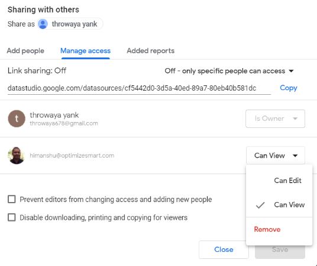
Task: Click the checkmark icon next to Can View
Action: click(260, 205)
